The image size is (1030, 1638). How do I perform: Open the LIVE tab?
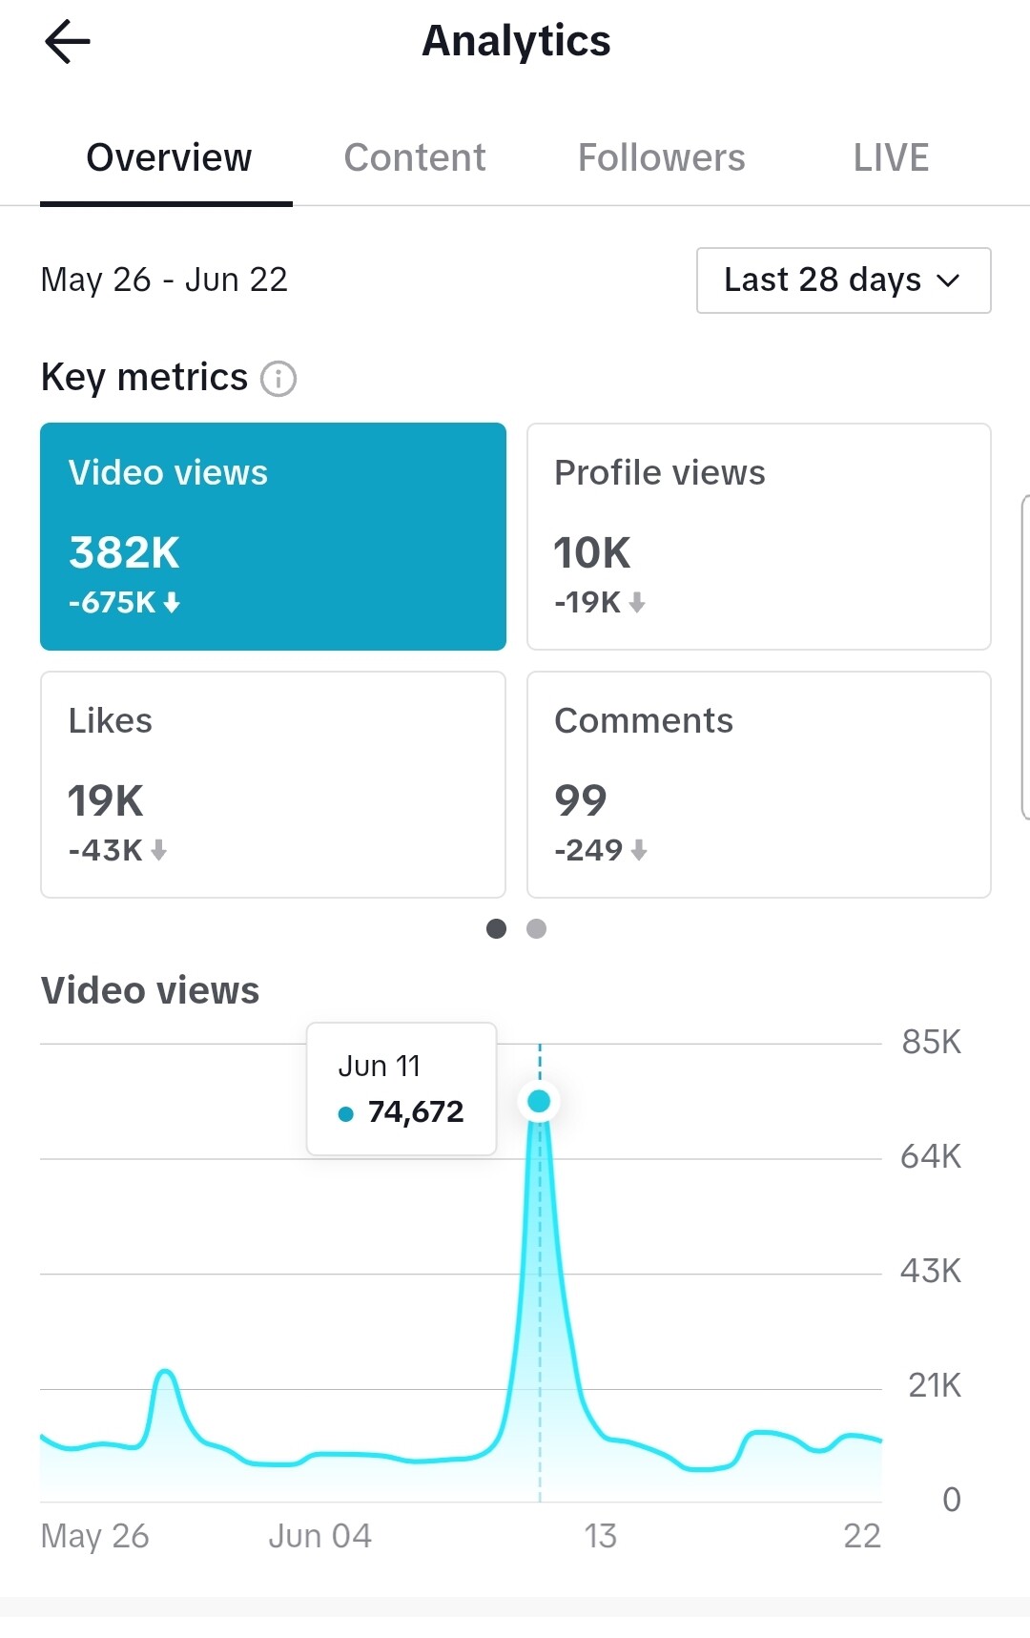891,158
